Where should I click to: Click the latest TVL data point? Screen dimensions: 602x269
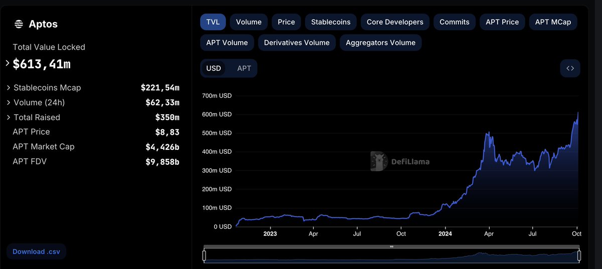pyautogui.click(x=578, y=113)
